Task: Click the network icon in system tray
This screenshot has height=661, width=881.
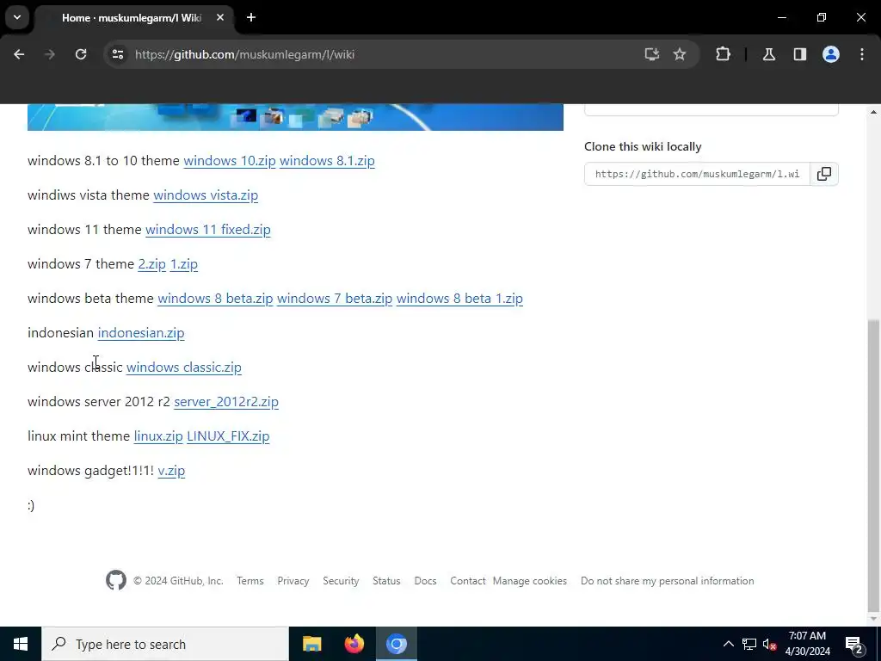Action: [x=749, y=644]
